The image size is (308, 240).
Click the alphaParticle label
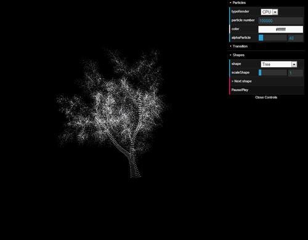(241, 38)
